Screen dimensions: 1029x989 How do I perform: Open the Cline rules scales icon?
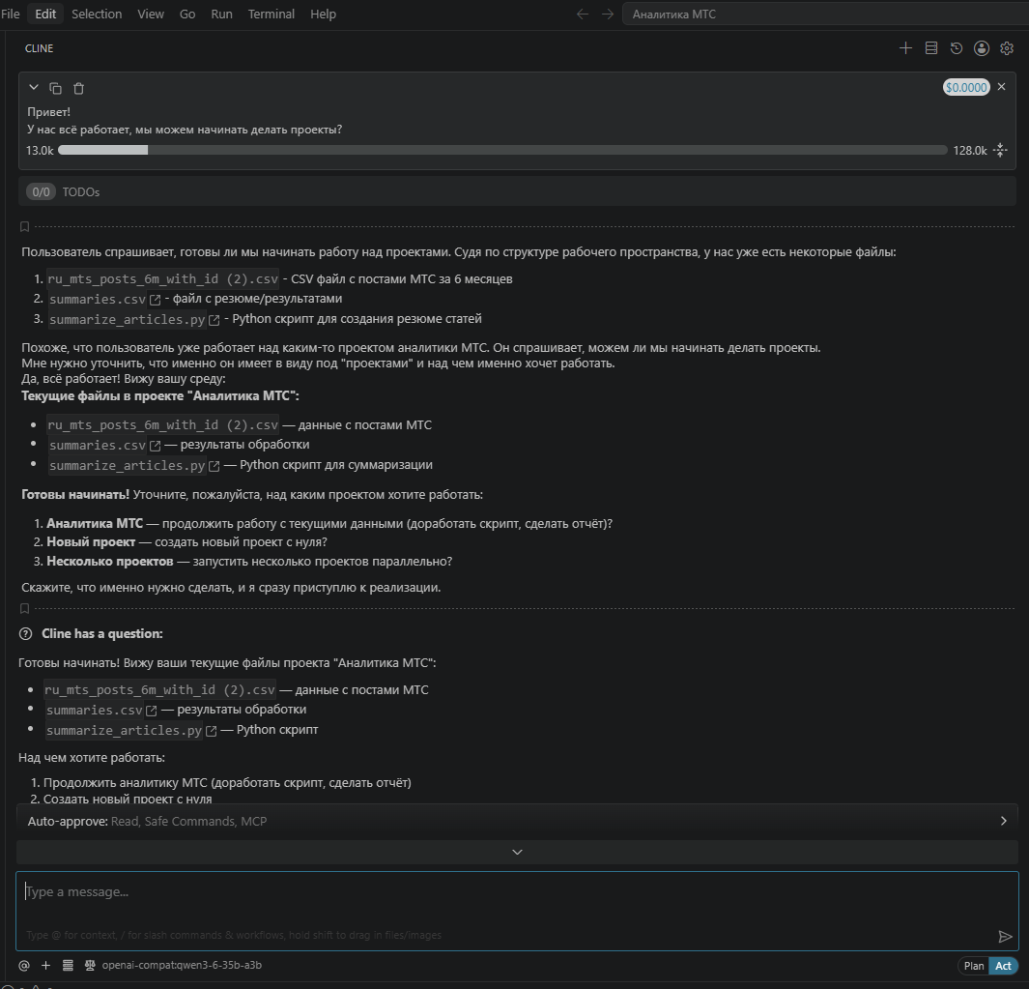point(91,966)
